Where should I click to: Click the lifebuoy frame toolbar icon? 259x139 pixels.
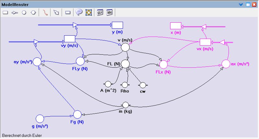[88, 12]
